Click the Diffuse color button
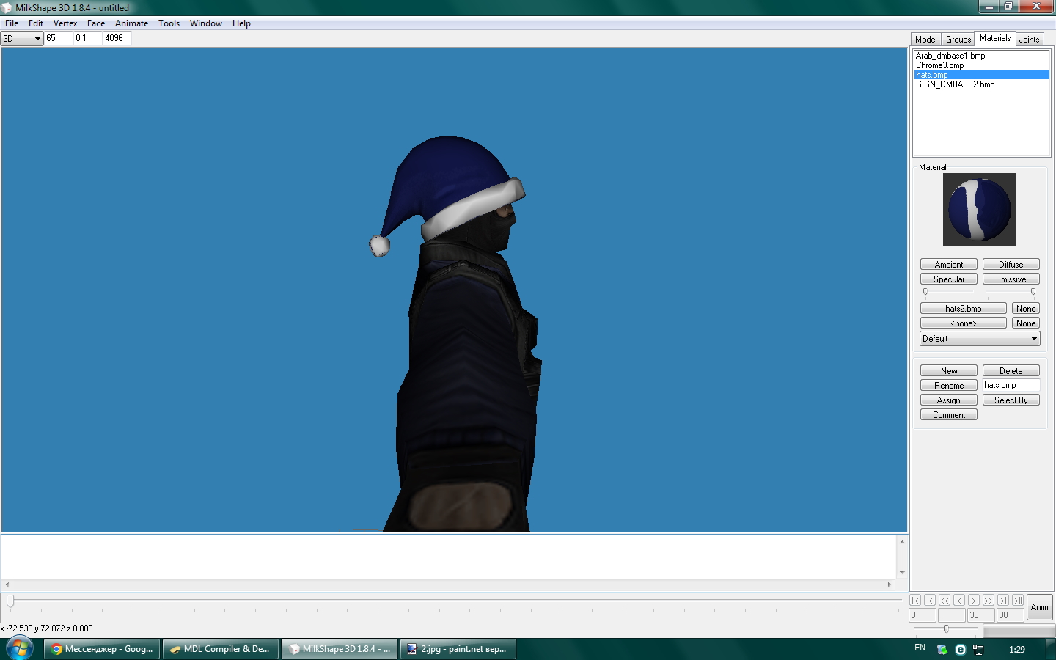 click(1011, 265)
